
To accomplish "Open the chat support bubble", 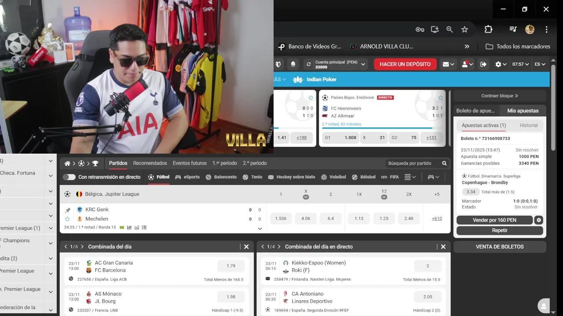I will pos(544,306).
